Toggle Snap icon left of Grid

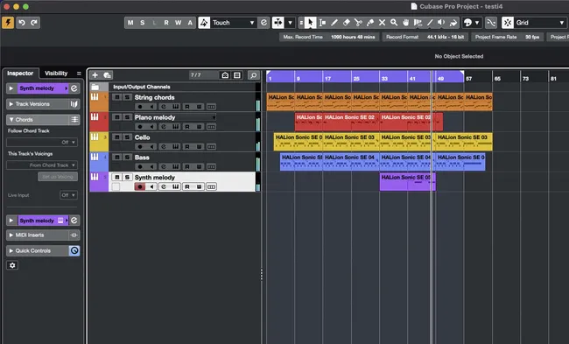pyautogui.click(x=508, y=23)
